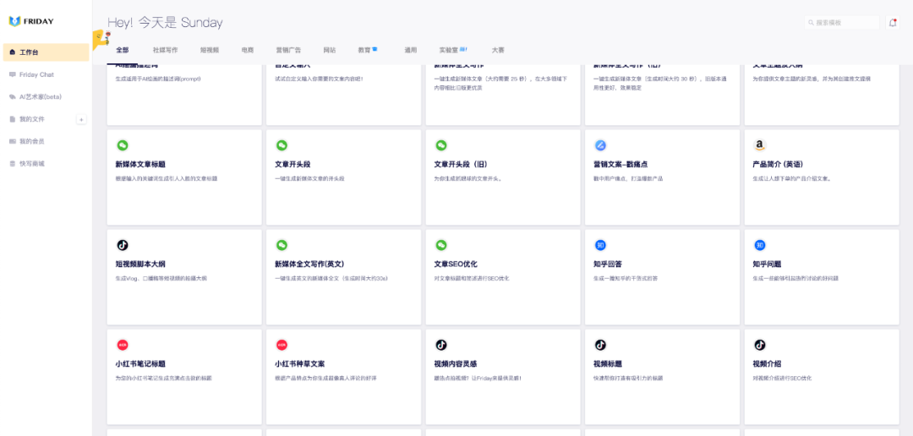The width and height of the screenshot is (913, 436).
Task: Click the text 根据输入的关键词生成引人入胜的文章标题
Action: [x=167, y=178]
